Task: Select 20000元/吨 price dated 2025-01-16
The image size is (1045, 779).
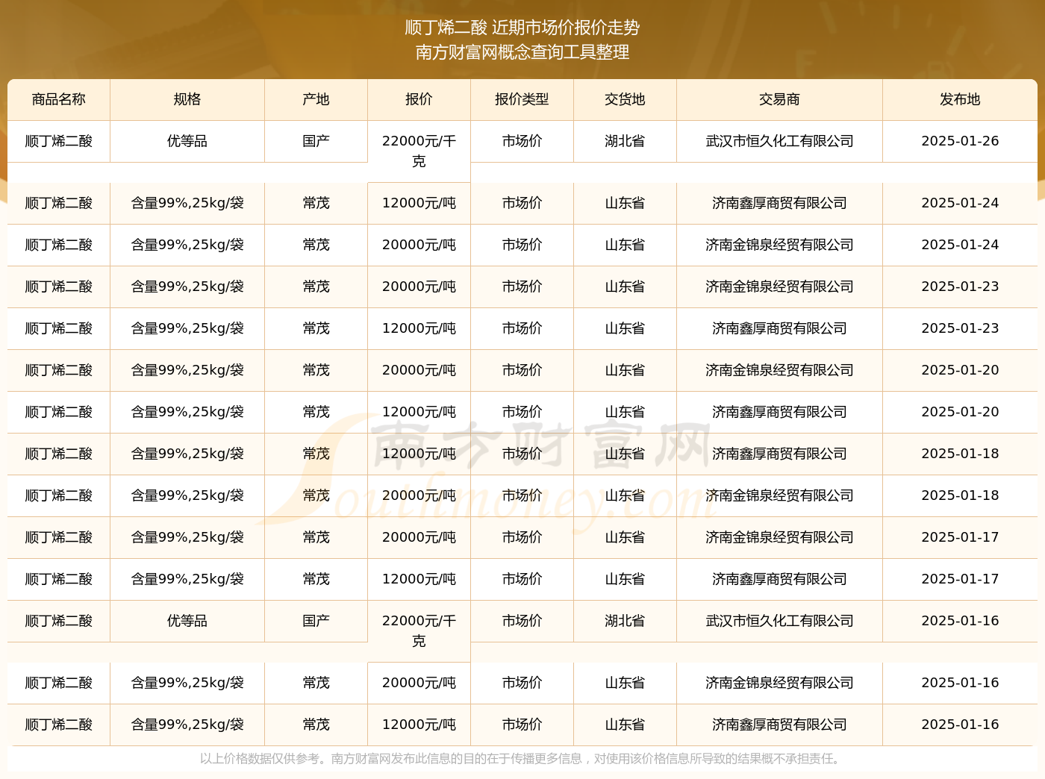Action: 419,683
